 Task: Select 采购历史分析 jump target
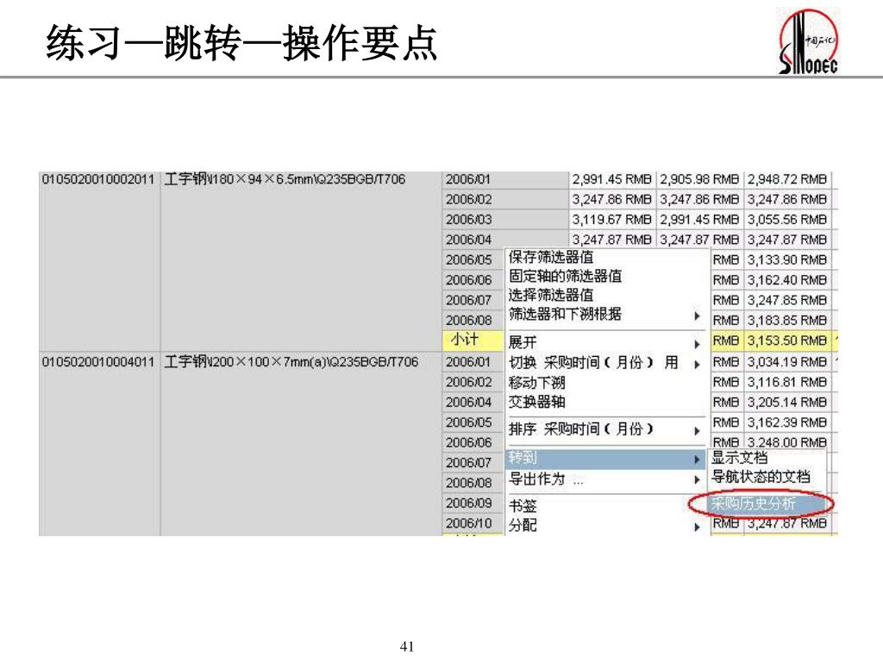click(768, 503)
